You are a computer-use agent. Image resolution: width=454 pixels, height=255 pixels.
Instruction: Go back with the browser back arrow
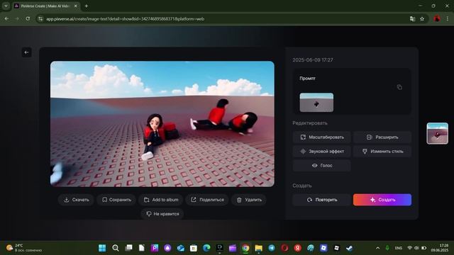(x=6, y=18)
